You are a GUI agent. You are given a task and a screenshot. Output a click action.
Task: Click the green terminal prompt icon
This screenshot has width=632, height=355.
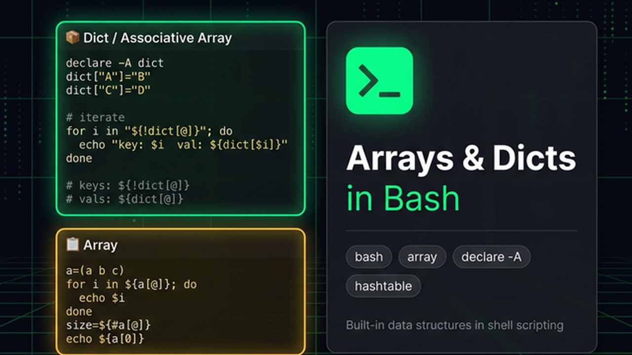[379, 82]
